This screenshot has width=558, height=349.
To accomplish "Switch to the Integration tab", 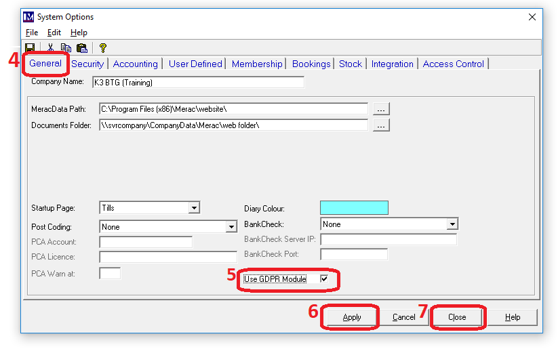I will coord(393,64).
